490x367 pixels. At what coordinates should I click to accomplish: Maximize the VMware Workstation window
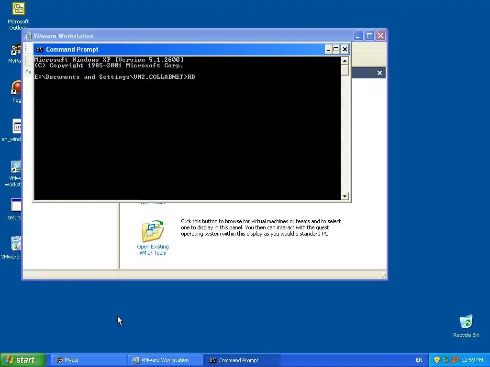click(x=369, y=36)
